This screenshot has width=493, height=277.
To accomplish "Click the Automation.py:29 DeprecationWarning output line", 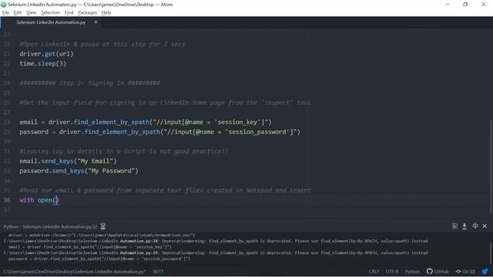I will tap(216, 253).
